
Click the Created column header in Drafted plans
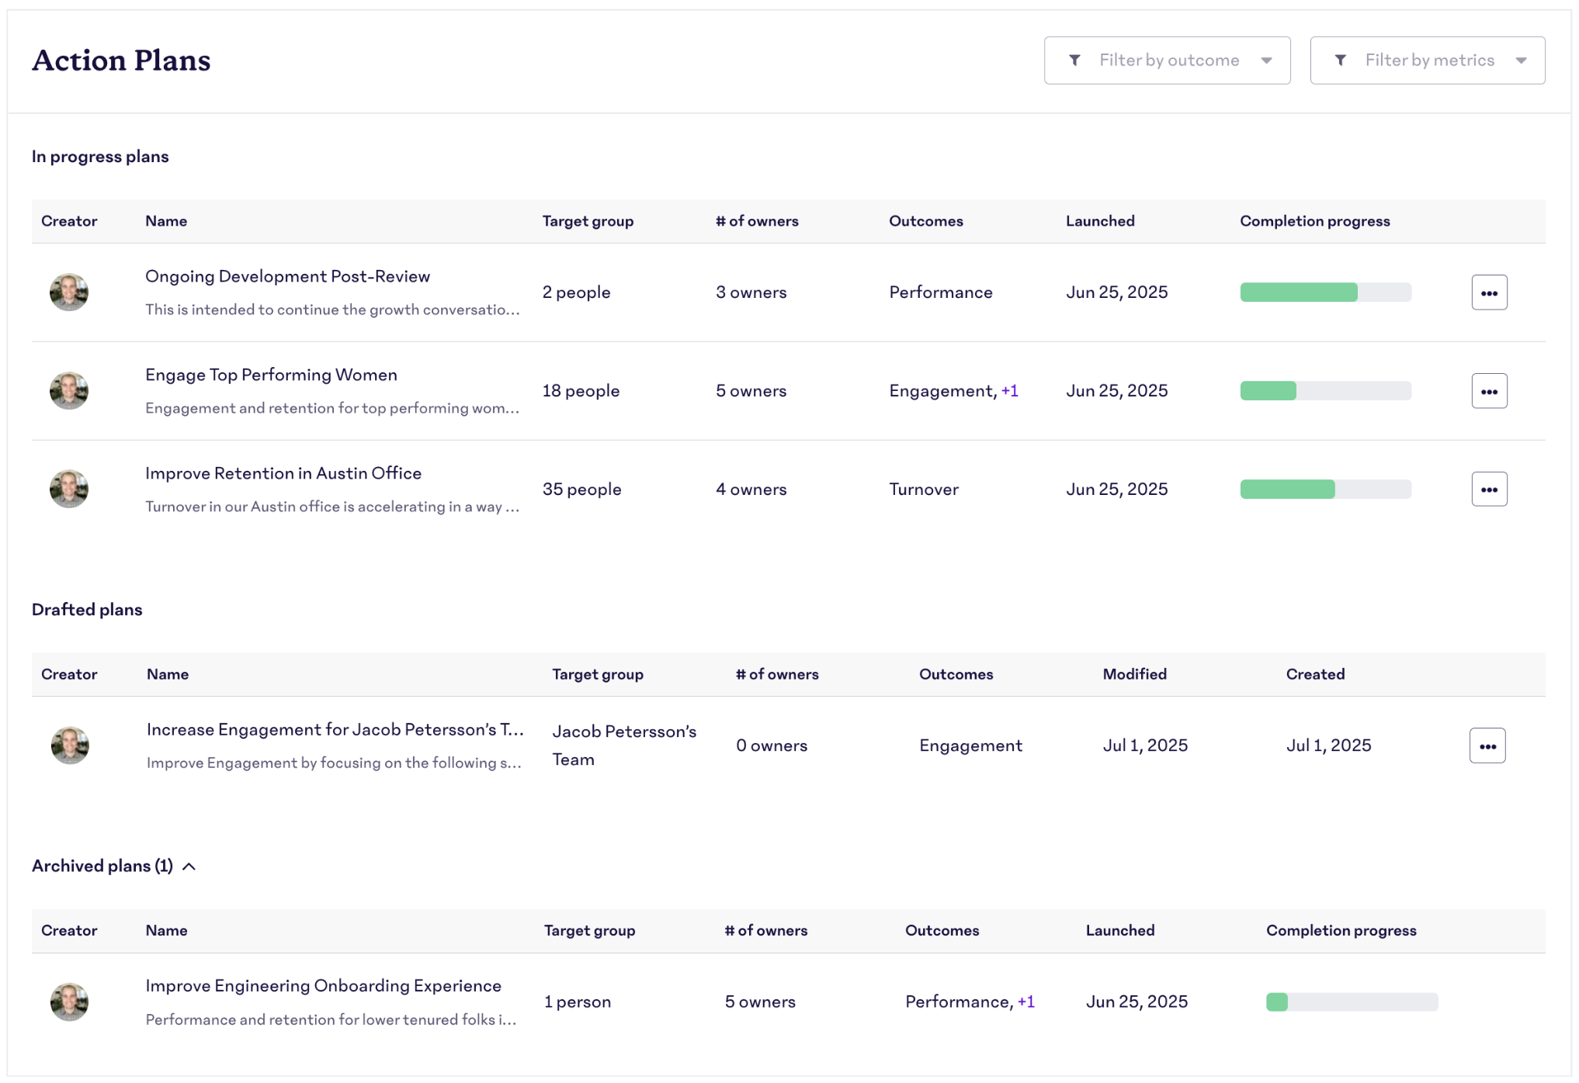(1315, 674)
